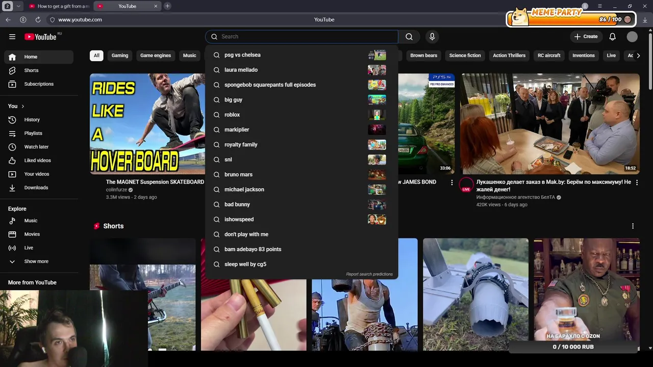Open options for JAMES BOND video
The image size is (653, 367).
click(x=451, y=182)
